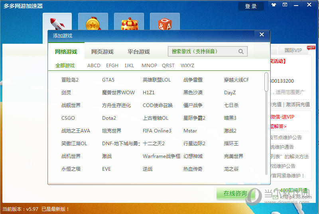Click the 登录 login button
Image resolution: width=319 pixels, height=214 pixels.
pyautogui.click(x=251, y=6)
